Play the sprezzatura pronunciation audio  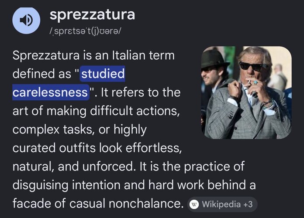coord(26,20)
